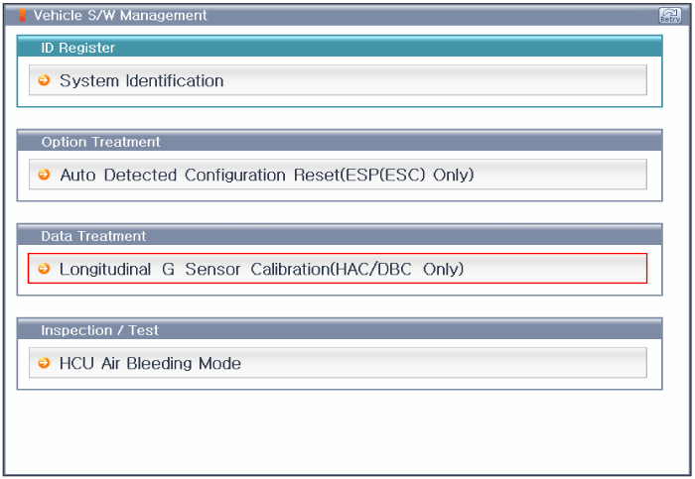Click the Vehicle S/W Management title text
The width and height of the screenshot is (695, 479).
(x=120, y=16)
